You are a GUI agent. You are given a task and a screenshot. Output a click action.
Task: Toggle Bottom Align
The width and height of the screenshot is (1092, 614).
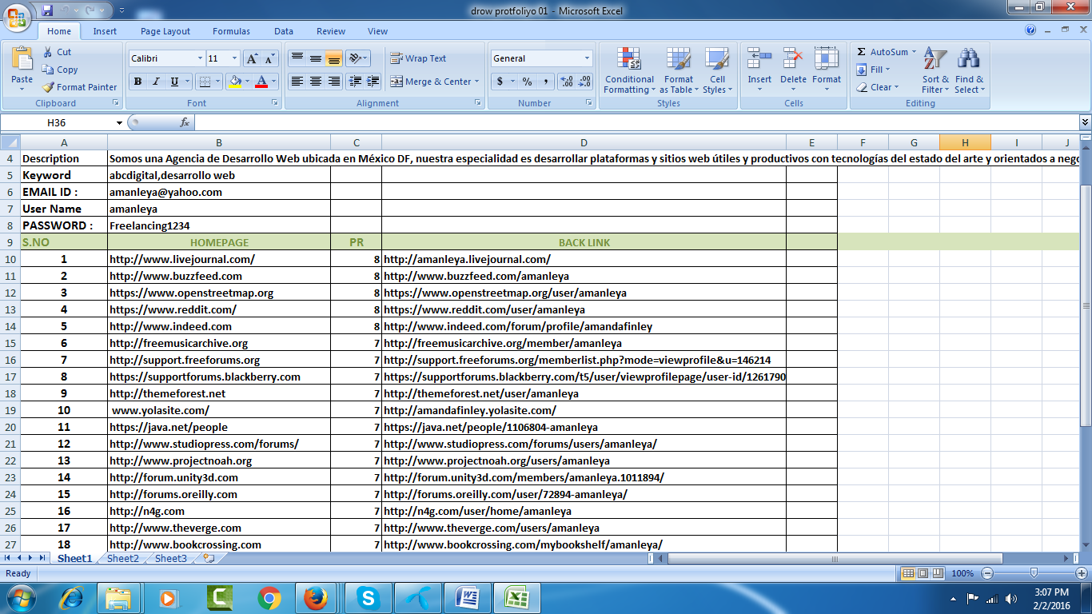pyautogui.click(x=333, y=58)
